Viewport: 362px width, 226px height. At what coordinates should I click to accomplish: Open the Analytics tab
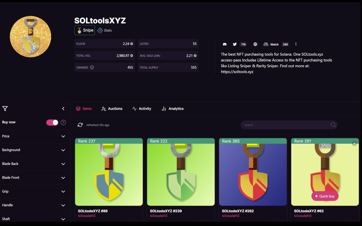coord(173,108)
